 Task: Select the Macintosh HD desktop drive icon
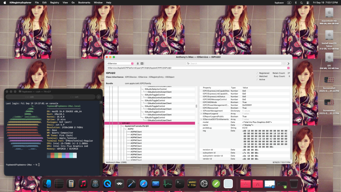329,13
